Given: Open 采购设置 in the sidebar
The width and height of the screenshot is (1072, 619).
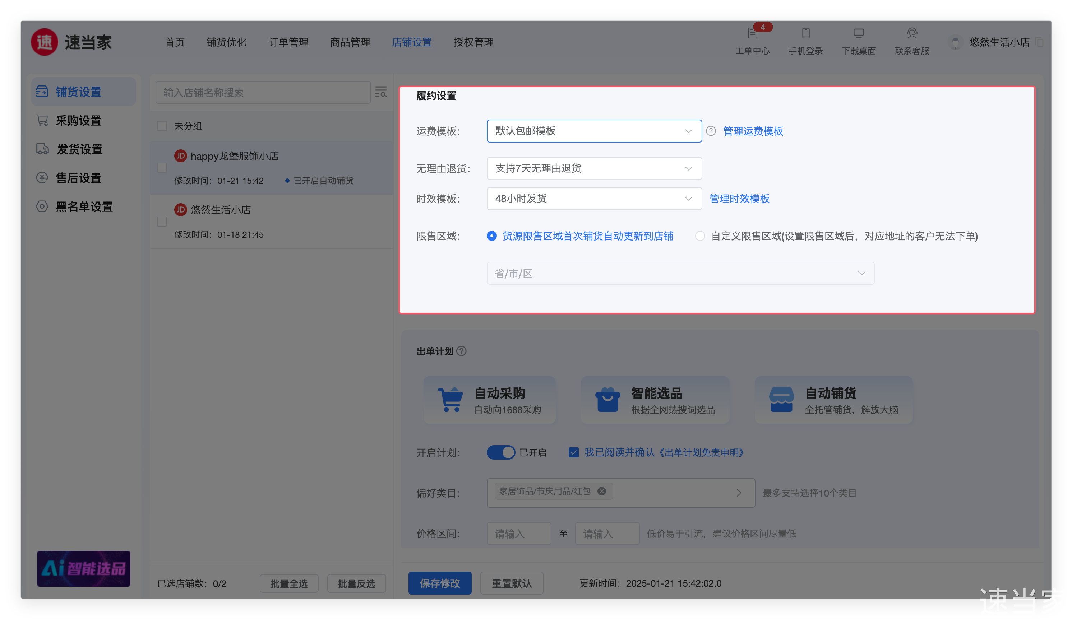Looking at the screenshot, I should tap(79, 121).
